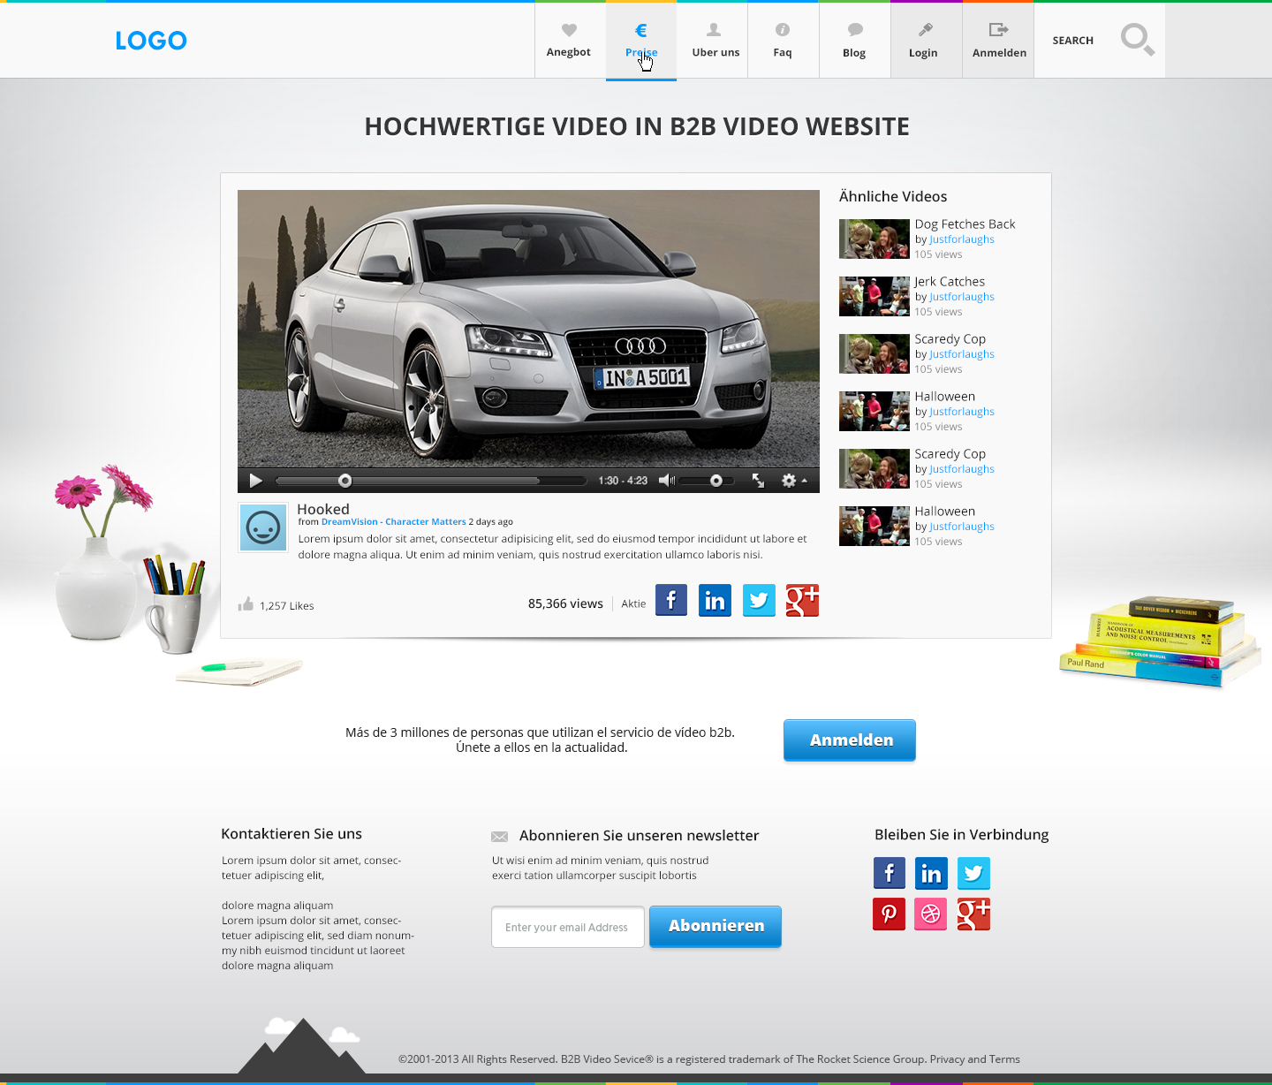
Task: Mute the video with the speaker icon
Action: click(667, 481)
